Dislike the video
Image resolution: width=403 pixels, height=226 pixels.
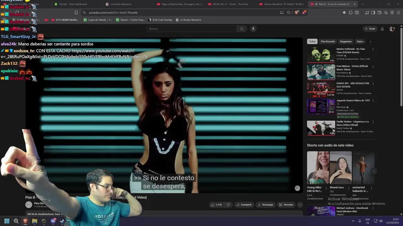pyautogui.click(x=228, y=205)
